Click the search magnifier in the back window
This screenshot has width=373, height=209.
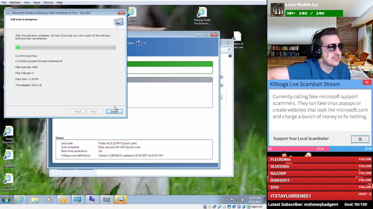pyautogui.click(x=229, y=49)
